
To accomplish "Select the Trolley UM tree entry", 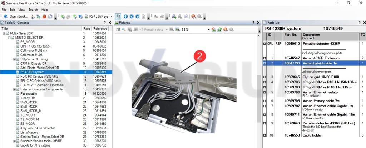I will click(x=28, y=98).
